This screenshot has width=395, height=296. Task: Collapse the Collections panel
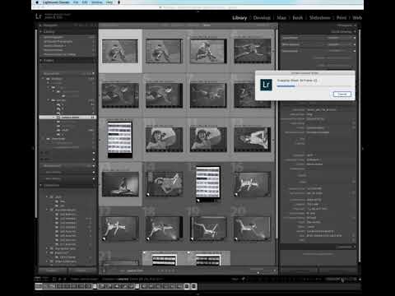pos(41,186)
